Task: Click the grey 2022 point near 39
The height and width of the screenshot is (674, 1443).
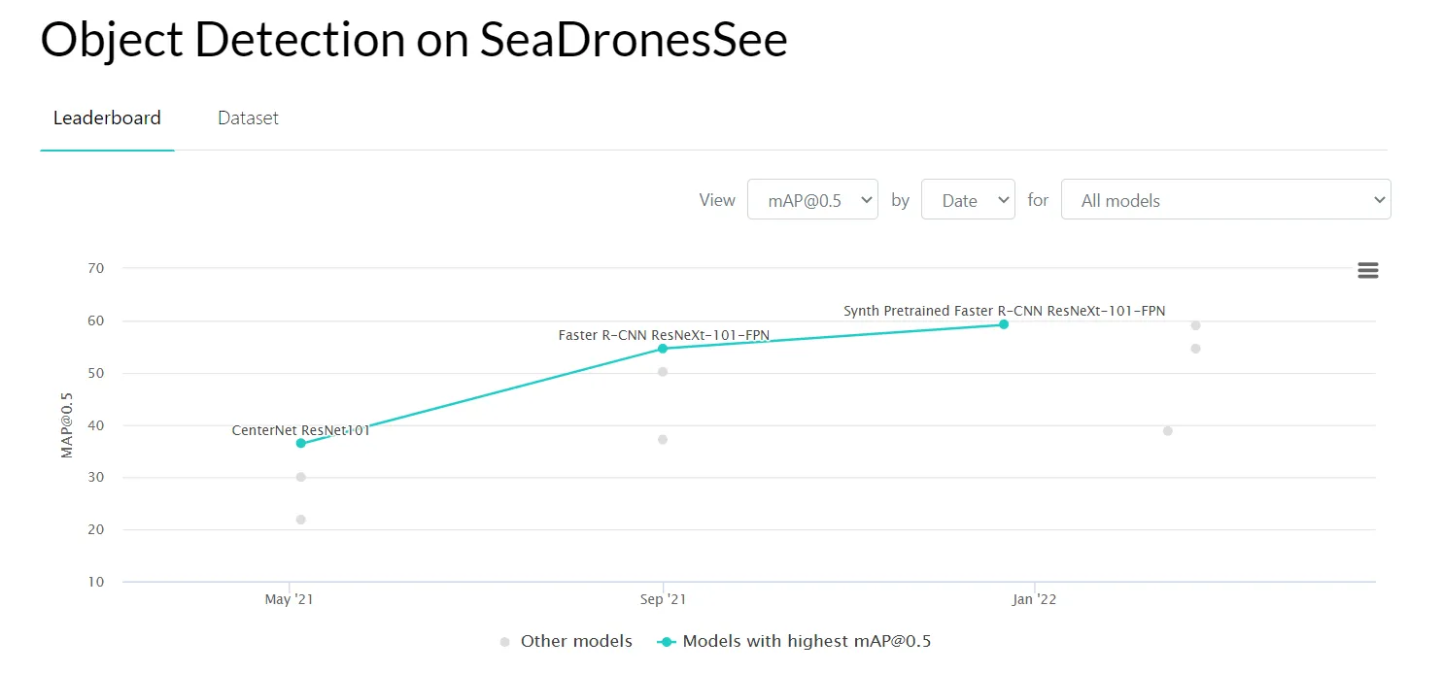Action: pos(1168,431)
